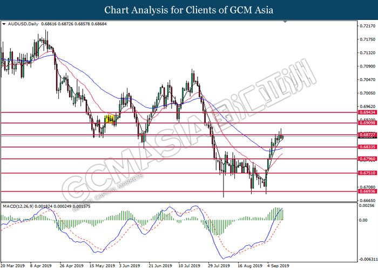The height and width of the screenshot is (270, 378).
Task: Click the 0.71750 price axis value
Action: pos(368,39)
